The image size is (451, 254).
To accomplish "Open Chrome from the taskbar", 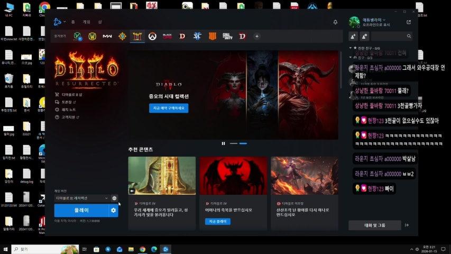I will 142,249.
